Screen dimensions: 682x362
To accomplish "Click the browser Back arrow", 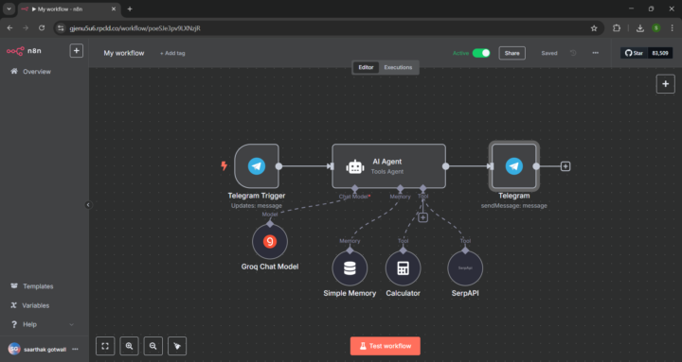I will [x=9, y=27].
